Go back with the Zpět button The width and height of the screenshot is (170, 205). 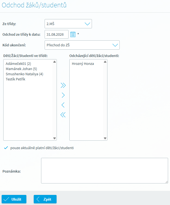45,199
